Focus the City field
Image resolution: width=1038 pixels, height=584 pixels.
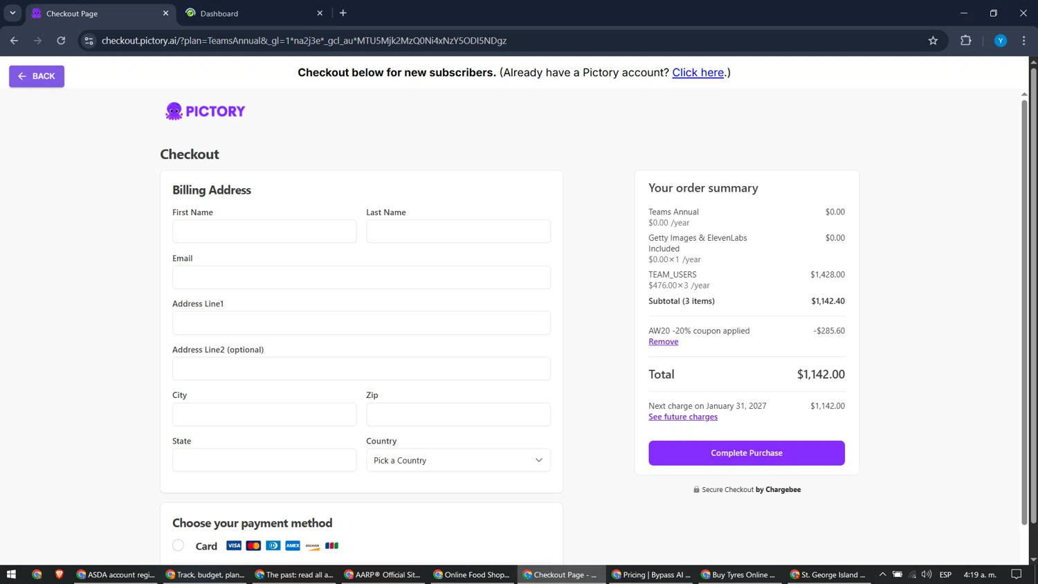(264, 414)
